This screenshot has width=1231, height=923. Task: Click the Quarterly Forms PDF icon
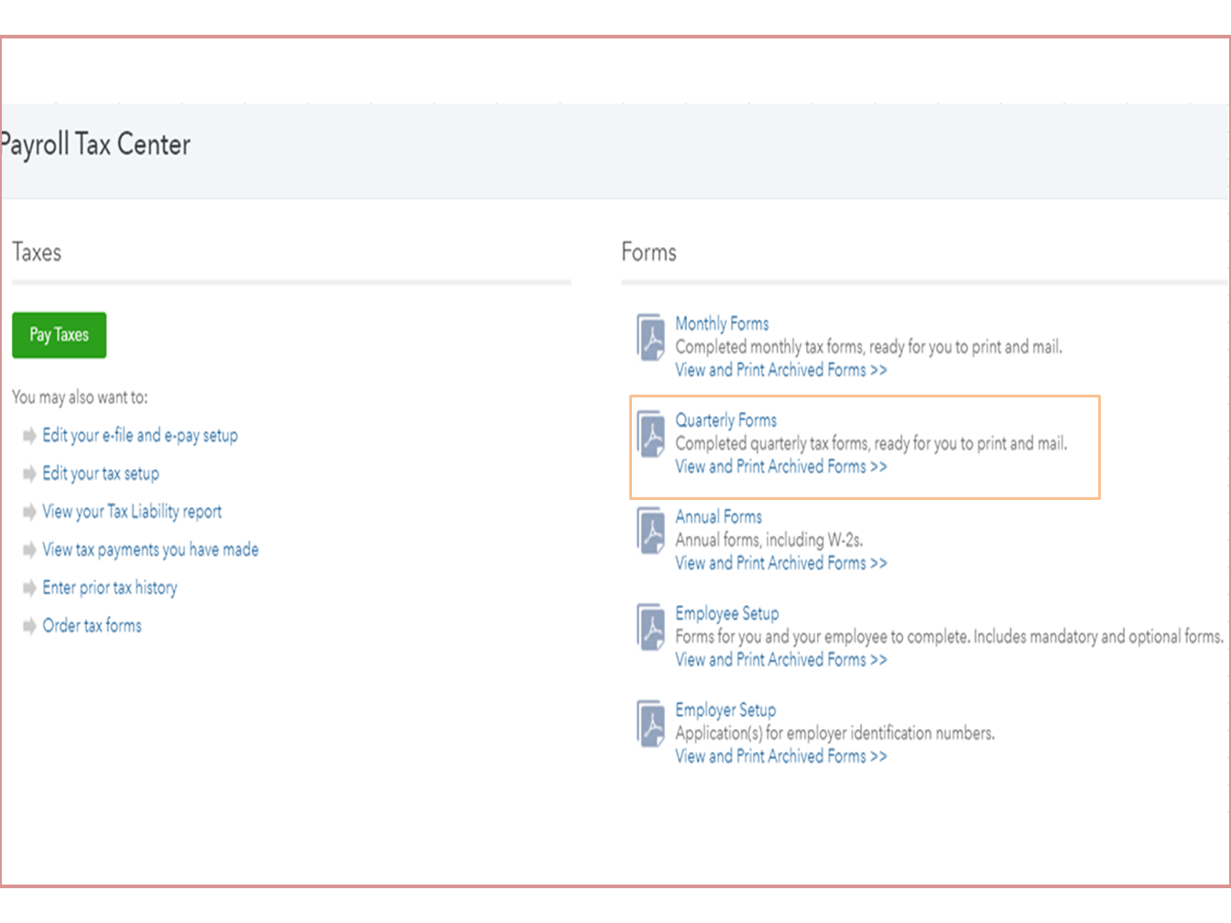(651, 434)
